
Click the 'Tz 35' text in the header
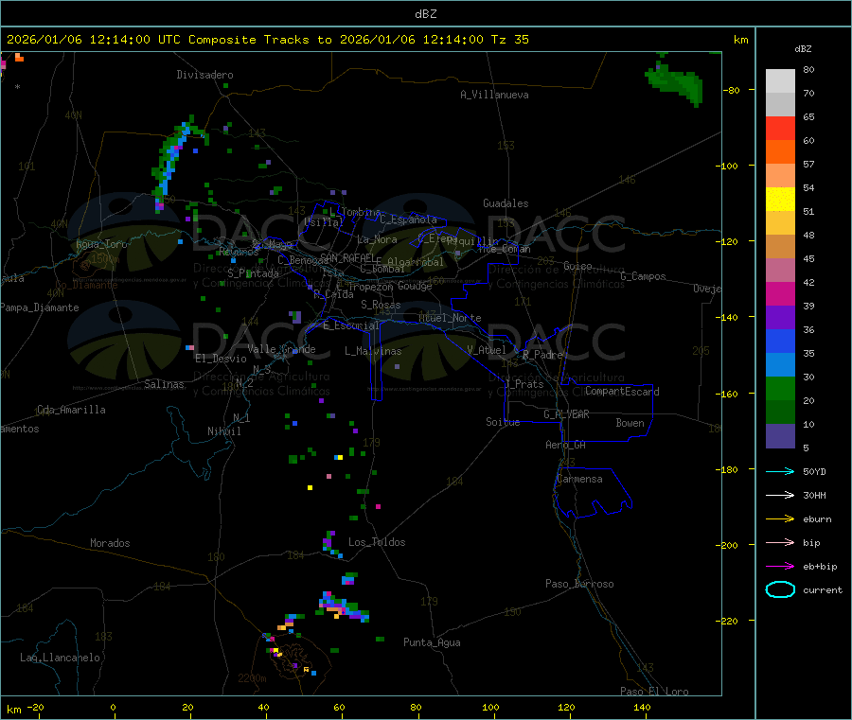tap(509, 40)
